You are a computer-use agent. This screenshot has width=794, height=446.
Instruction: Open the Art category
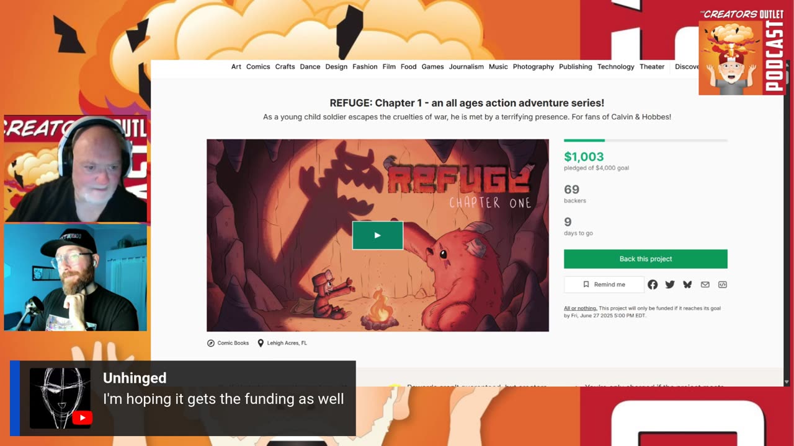236,66
